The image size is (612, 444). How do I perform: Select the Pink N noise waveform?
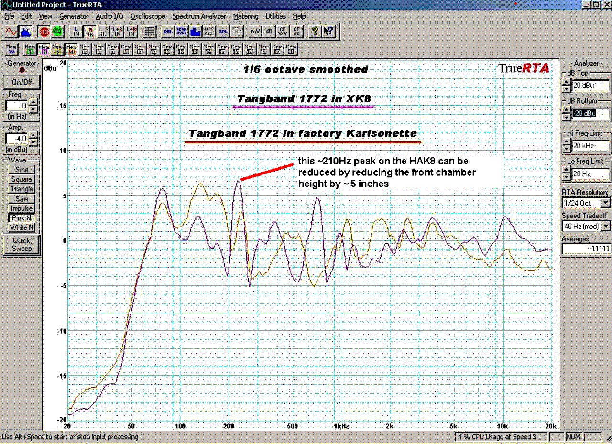22,218
